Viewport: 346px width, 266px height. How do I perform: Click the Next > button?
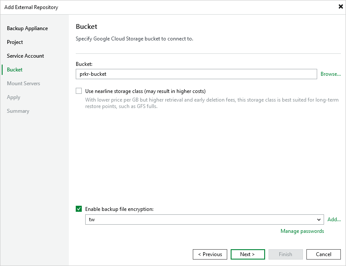pyautogui.click(x=247, y=254)
